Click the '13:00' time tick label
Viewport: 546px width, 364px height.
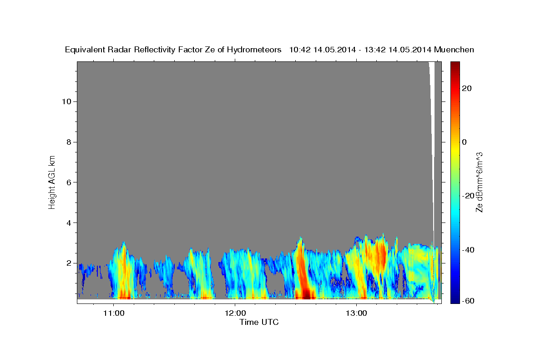coord(356,313)
